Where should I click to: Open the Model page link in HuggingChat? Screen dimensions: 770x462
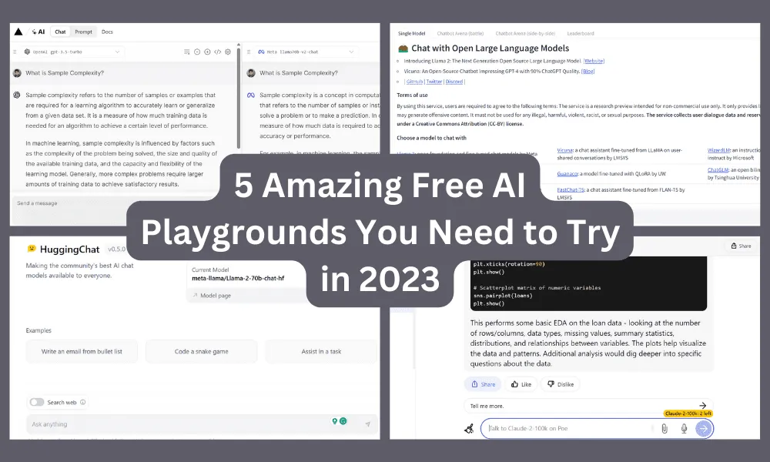(x=212, y=296)
